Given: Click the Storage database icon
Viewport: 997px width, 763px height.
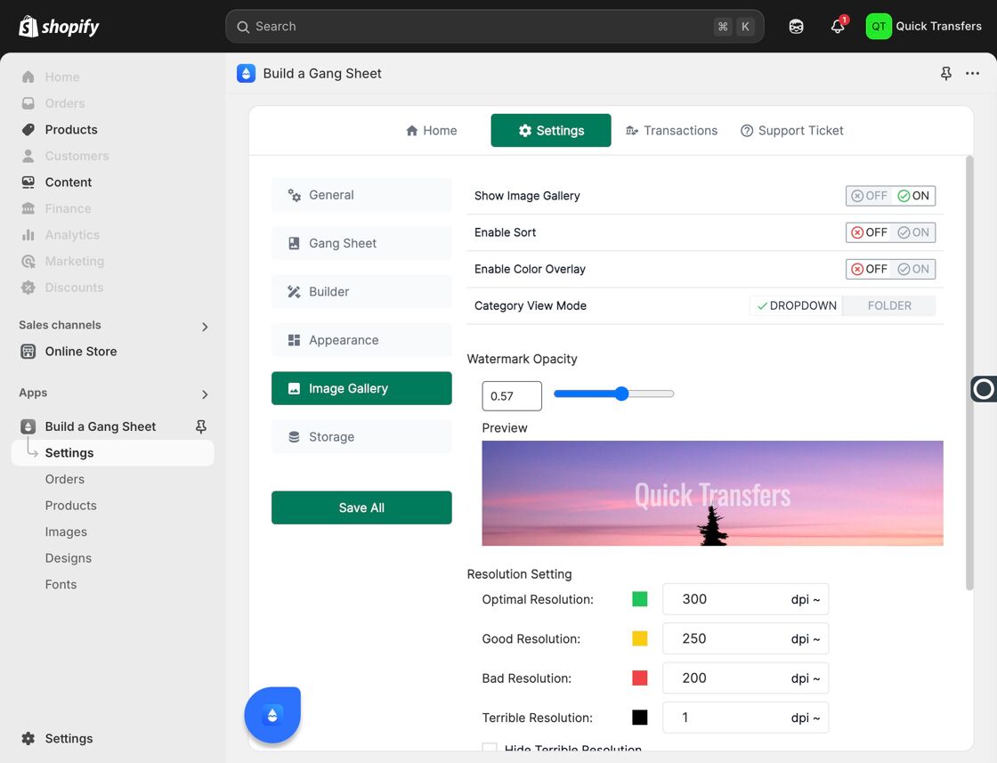Looking at the screenshot, I should [294, 437].
